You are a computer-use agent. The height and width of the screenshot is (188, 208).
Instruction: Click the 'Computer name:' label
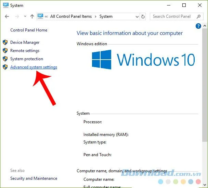[99, 179]
